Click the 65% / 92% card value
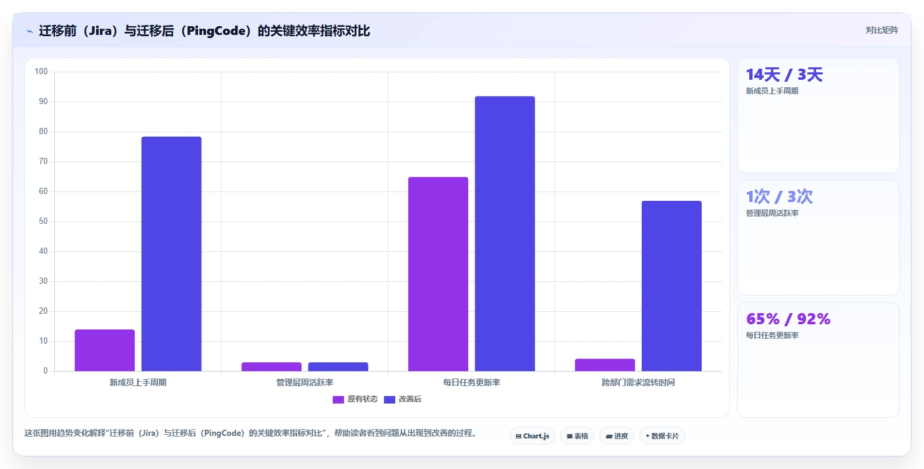The image size is (924, 469). 788,319
